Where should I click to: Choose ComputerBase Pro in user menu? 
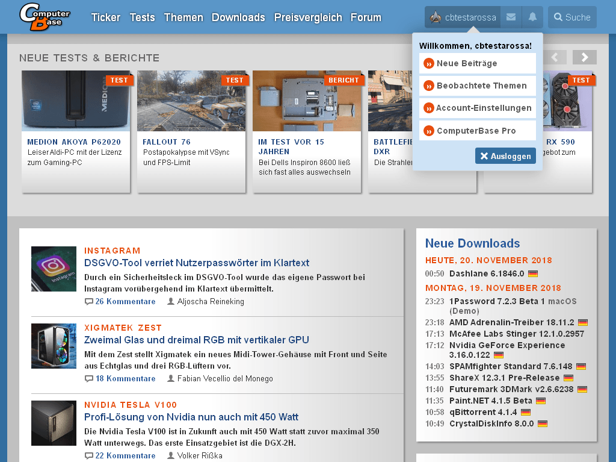pos(477,131)
